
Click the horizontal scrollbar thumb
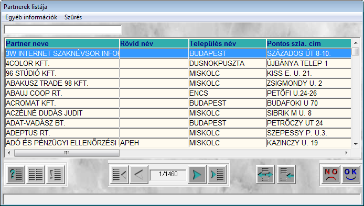point(67,153)
